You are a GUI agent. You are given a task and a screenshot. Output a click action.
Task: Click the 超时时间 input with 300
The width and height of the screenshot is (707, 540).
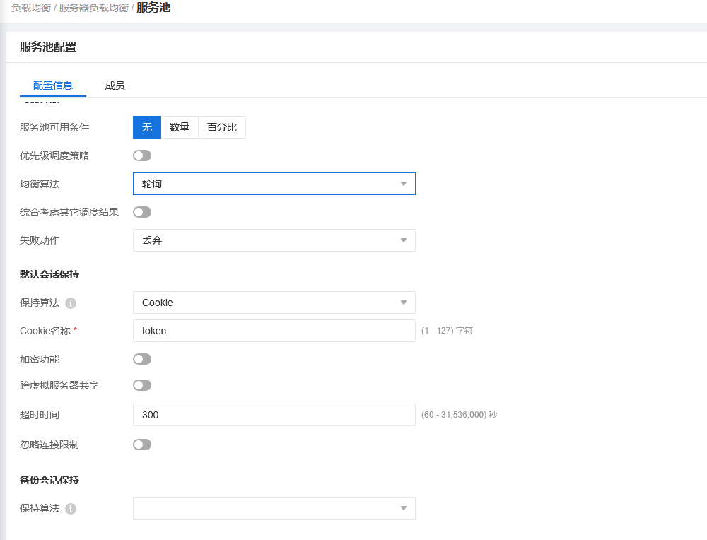coord(274,415)
